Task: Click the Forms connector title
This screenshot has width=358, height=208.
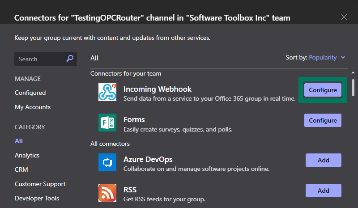Action: (134, 119)
